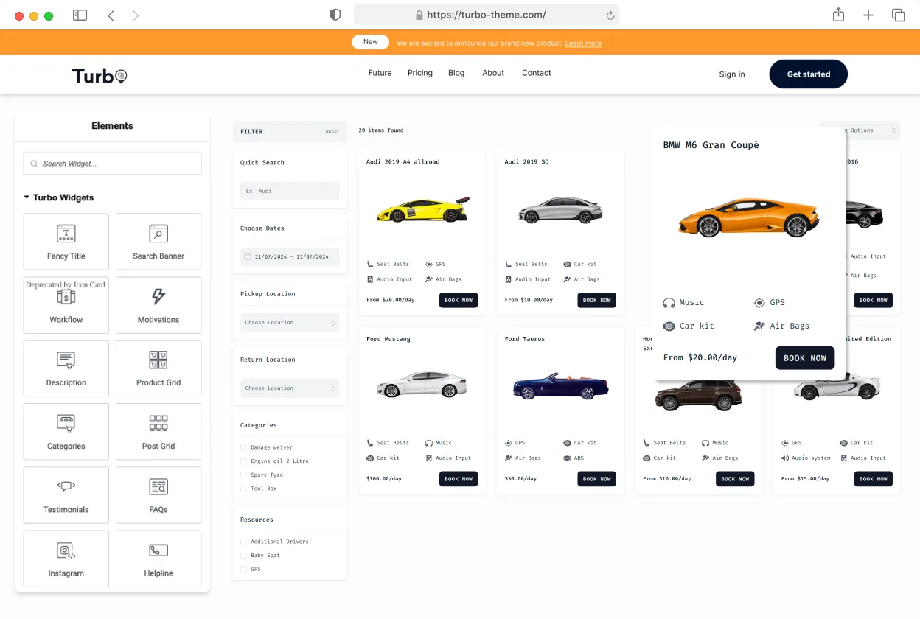
Task: Click the Search Widget input field
Action: tap(112, 164)
